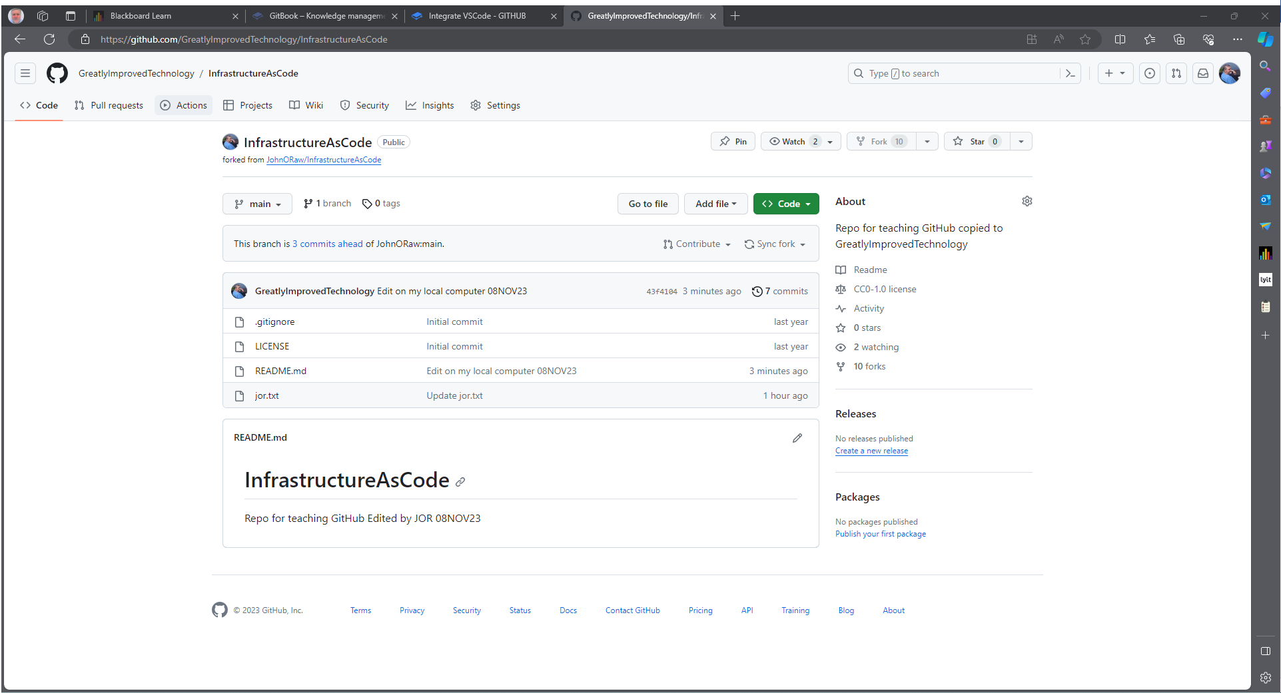This screenshot has width=1281, height=693.
Task: Edit About section with the gear icon
Action: pos(1027,201)
